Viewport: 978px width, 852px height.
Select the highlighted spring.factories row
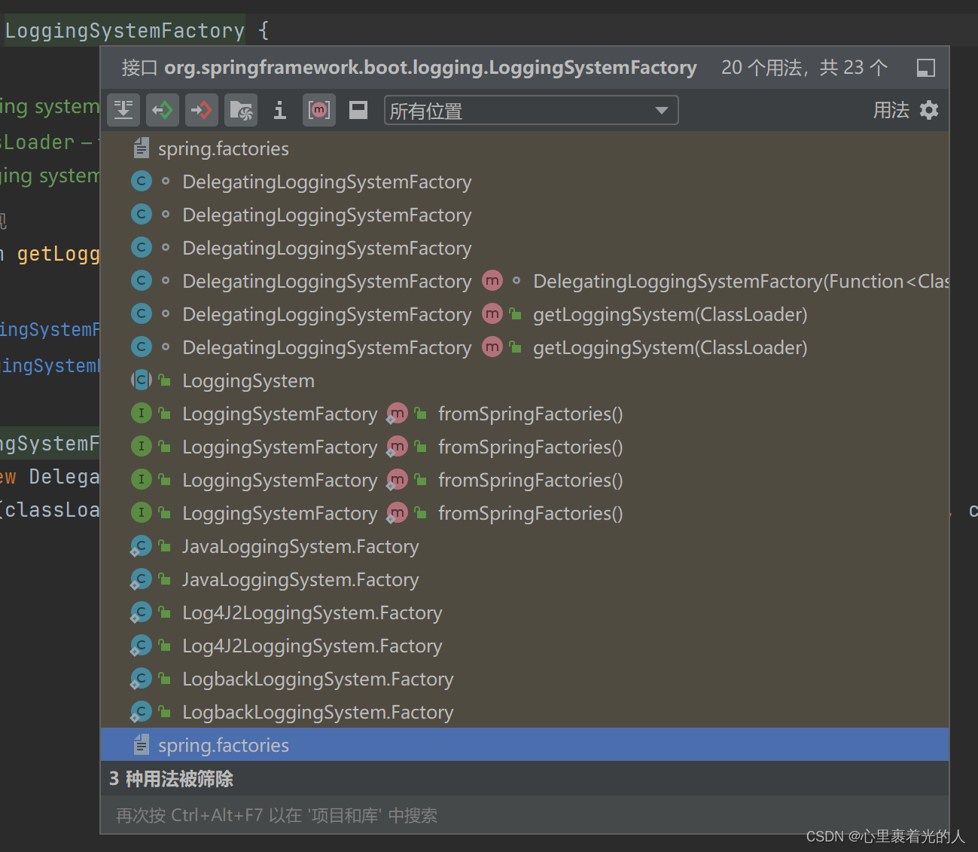(525, 745)
